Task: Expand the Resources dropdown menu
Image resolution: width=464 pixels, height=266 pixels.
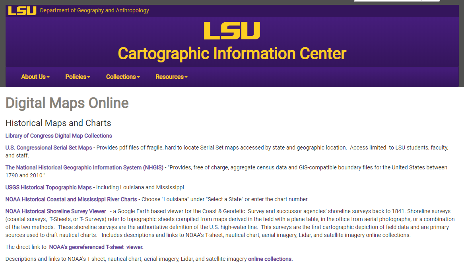Action: (172, 77)
